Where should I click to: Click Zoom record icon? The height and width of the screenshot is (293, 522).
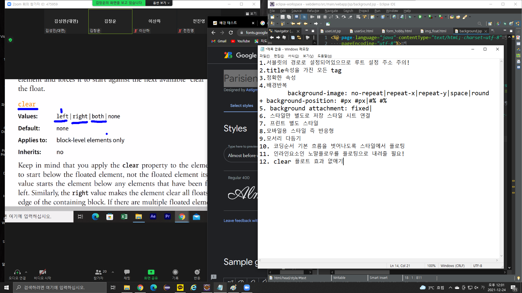click(x=175, y=272)
